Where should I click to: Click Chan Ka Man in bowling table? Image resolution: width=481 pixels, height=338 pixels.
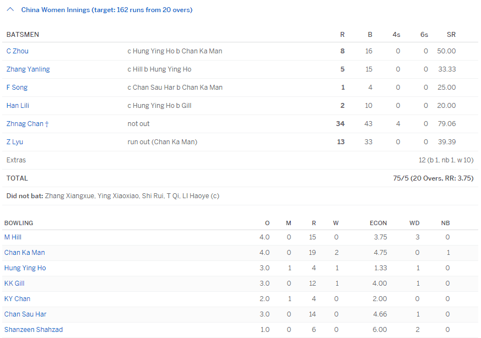click(25, 253)
